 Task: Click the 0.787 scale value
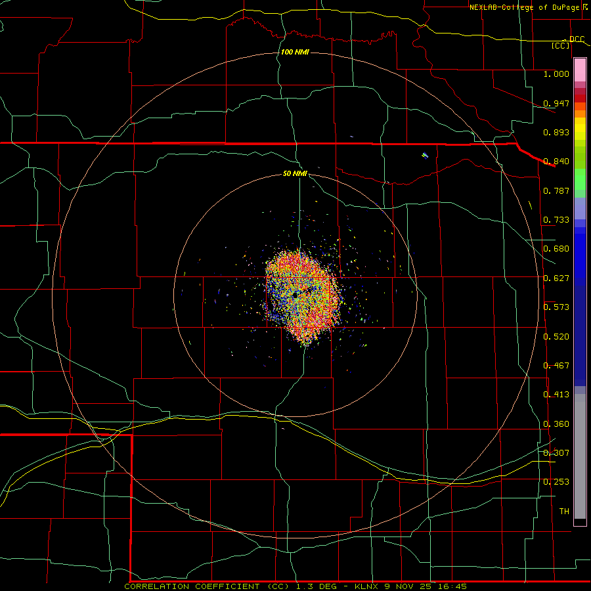tap(556, 190)
